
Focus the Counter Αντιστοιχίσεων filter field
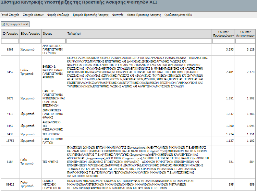pos(245,41)
